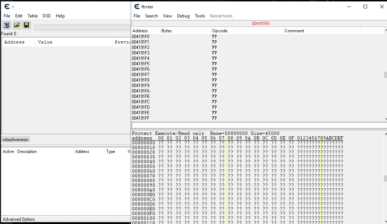Click Type column header in cheat table

(115, 152)
